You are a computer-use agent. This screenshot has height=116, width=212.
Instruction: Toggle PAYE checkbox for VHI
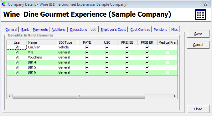coord(87,52)
